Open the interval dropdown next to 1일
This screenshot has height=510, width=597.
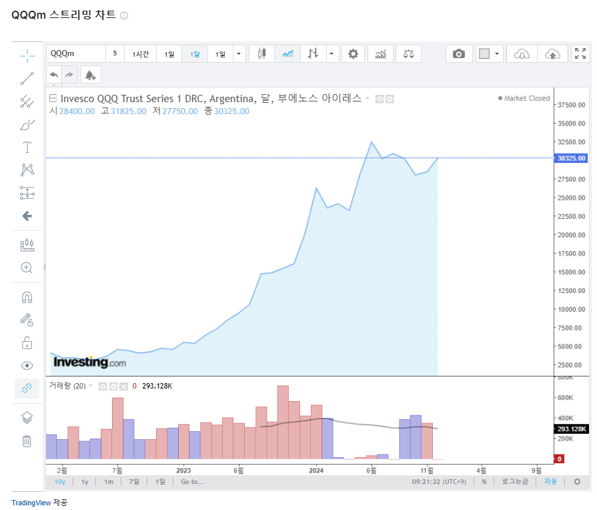click(238, 53)
